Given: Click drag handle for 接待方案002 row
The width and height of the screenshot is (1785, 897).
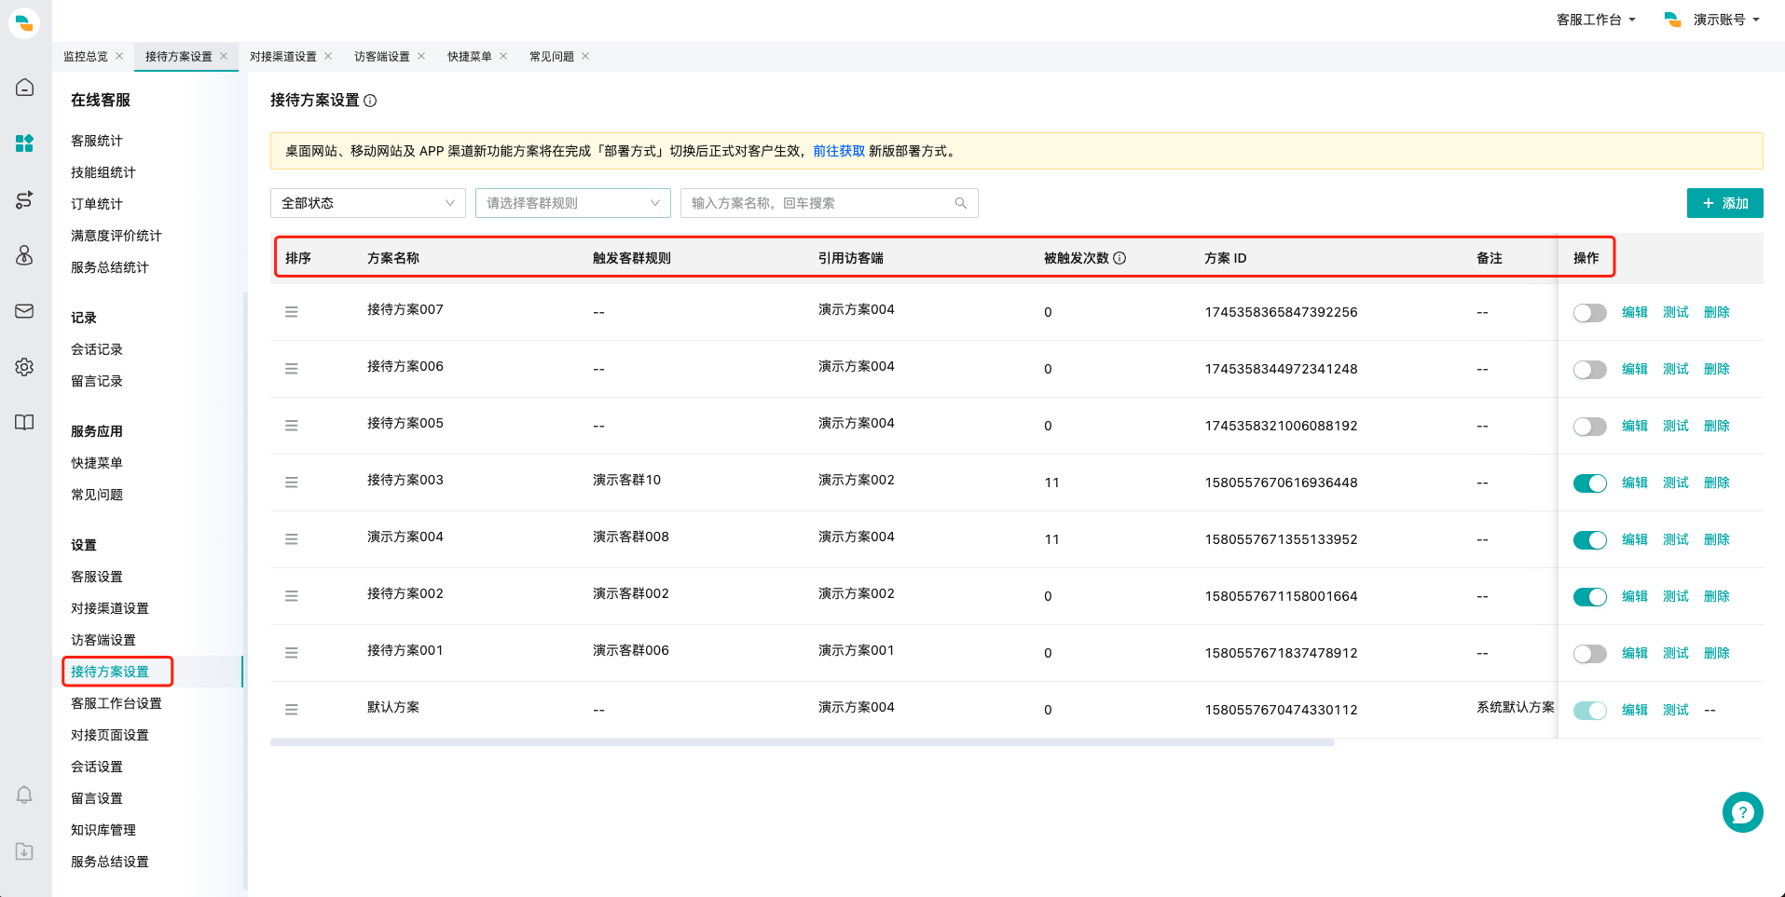Looking at the screenshot, I should pos(292,596).
